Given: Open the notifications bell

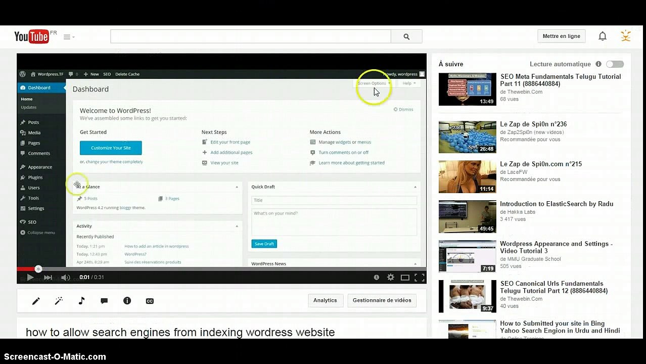Looking at the screenshot, I should click(603, 36).
